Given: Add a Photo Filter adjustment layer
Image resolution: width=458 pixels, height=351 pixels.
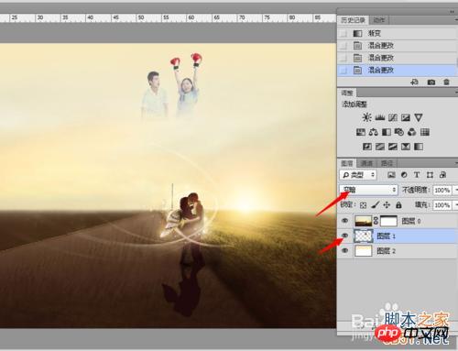Looking at the screenshot, I should click(399, 132).
